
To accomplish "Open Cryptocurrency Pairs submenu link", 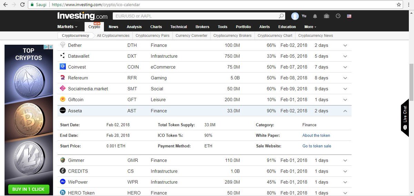I will coord(152,35).
